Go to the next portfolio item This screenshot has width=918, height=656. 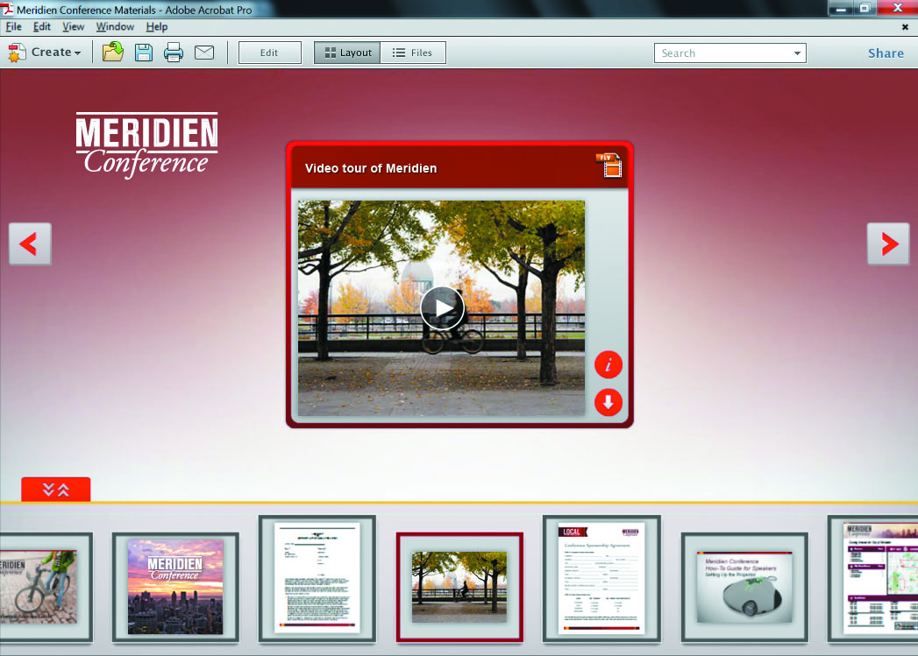pos(887,243)
